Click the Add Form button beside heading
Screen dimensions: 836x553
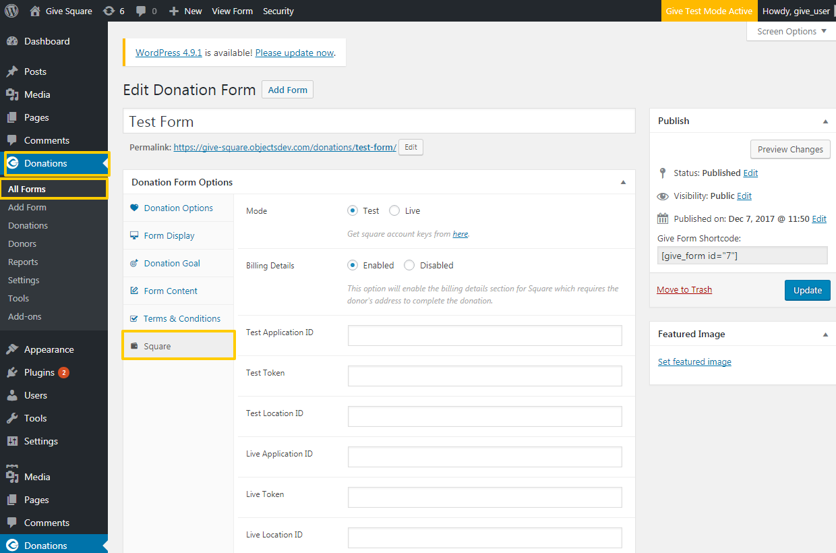click(x=287, y=90)
